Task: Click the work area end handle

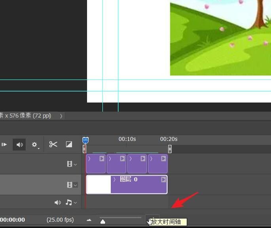Action: click(x=170, y=149)
